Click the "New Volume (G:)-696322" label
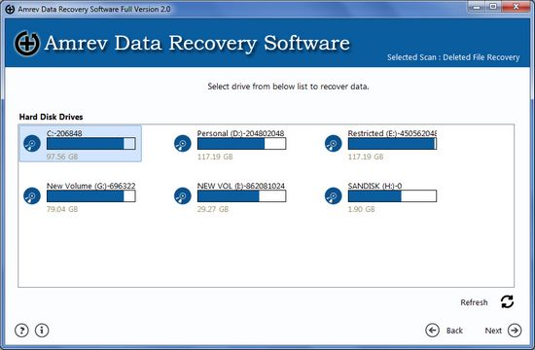This screenshot has height=350, width=535. point(90,186)
